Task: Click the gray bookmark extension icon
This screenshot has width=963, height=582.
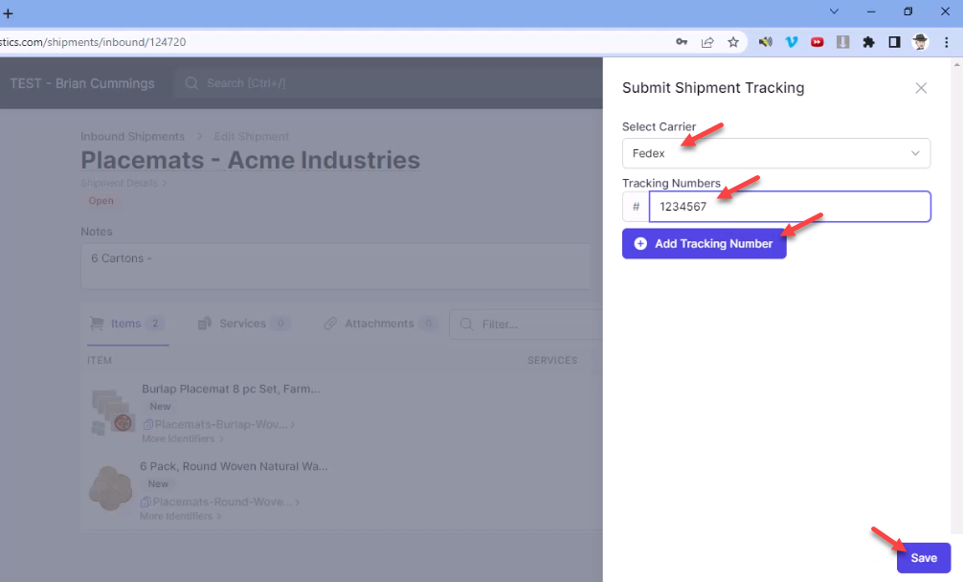Action: 842,42
